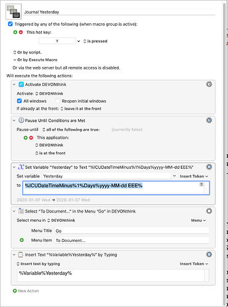Collapse the Set Variable Yesterday action
Screen dimensions: 228x307
tap(14, 167)
